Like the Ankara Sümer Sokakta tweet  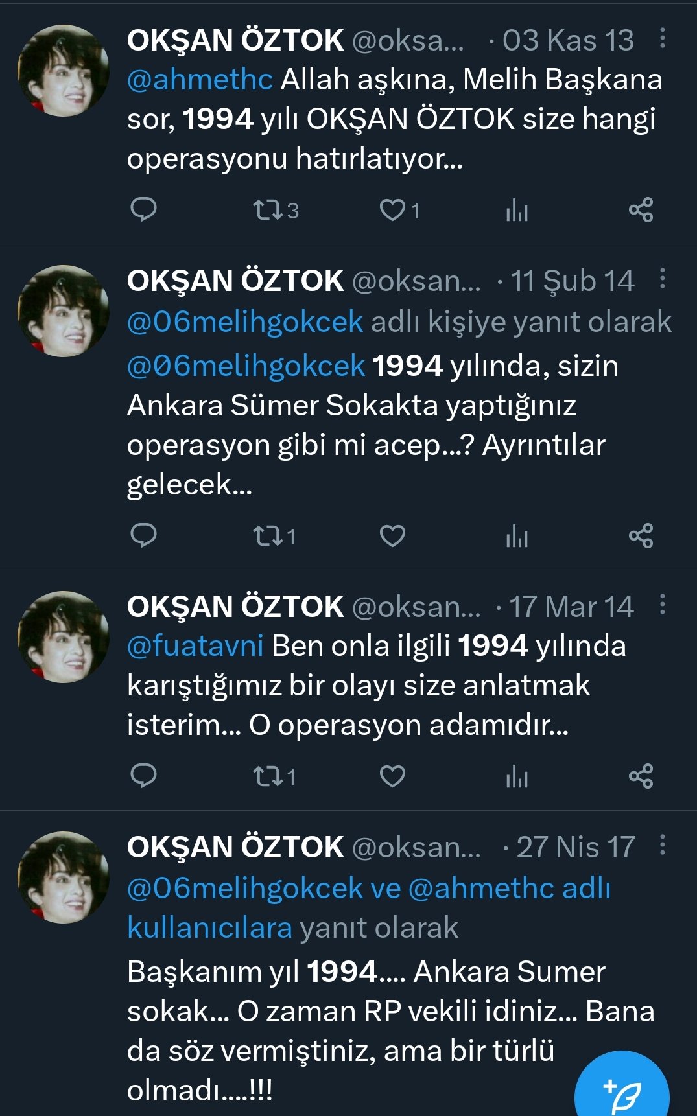tap(392, 536)
